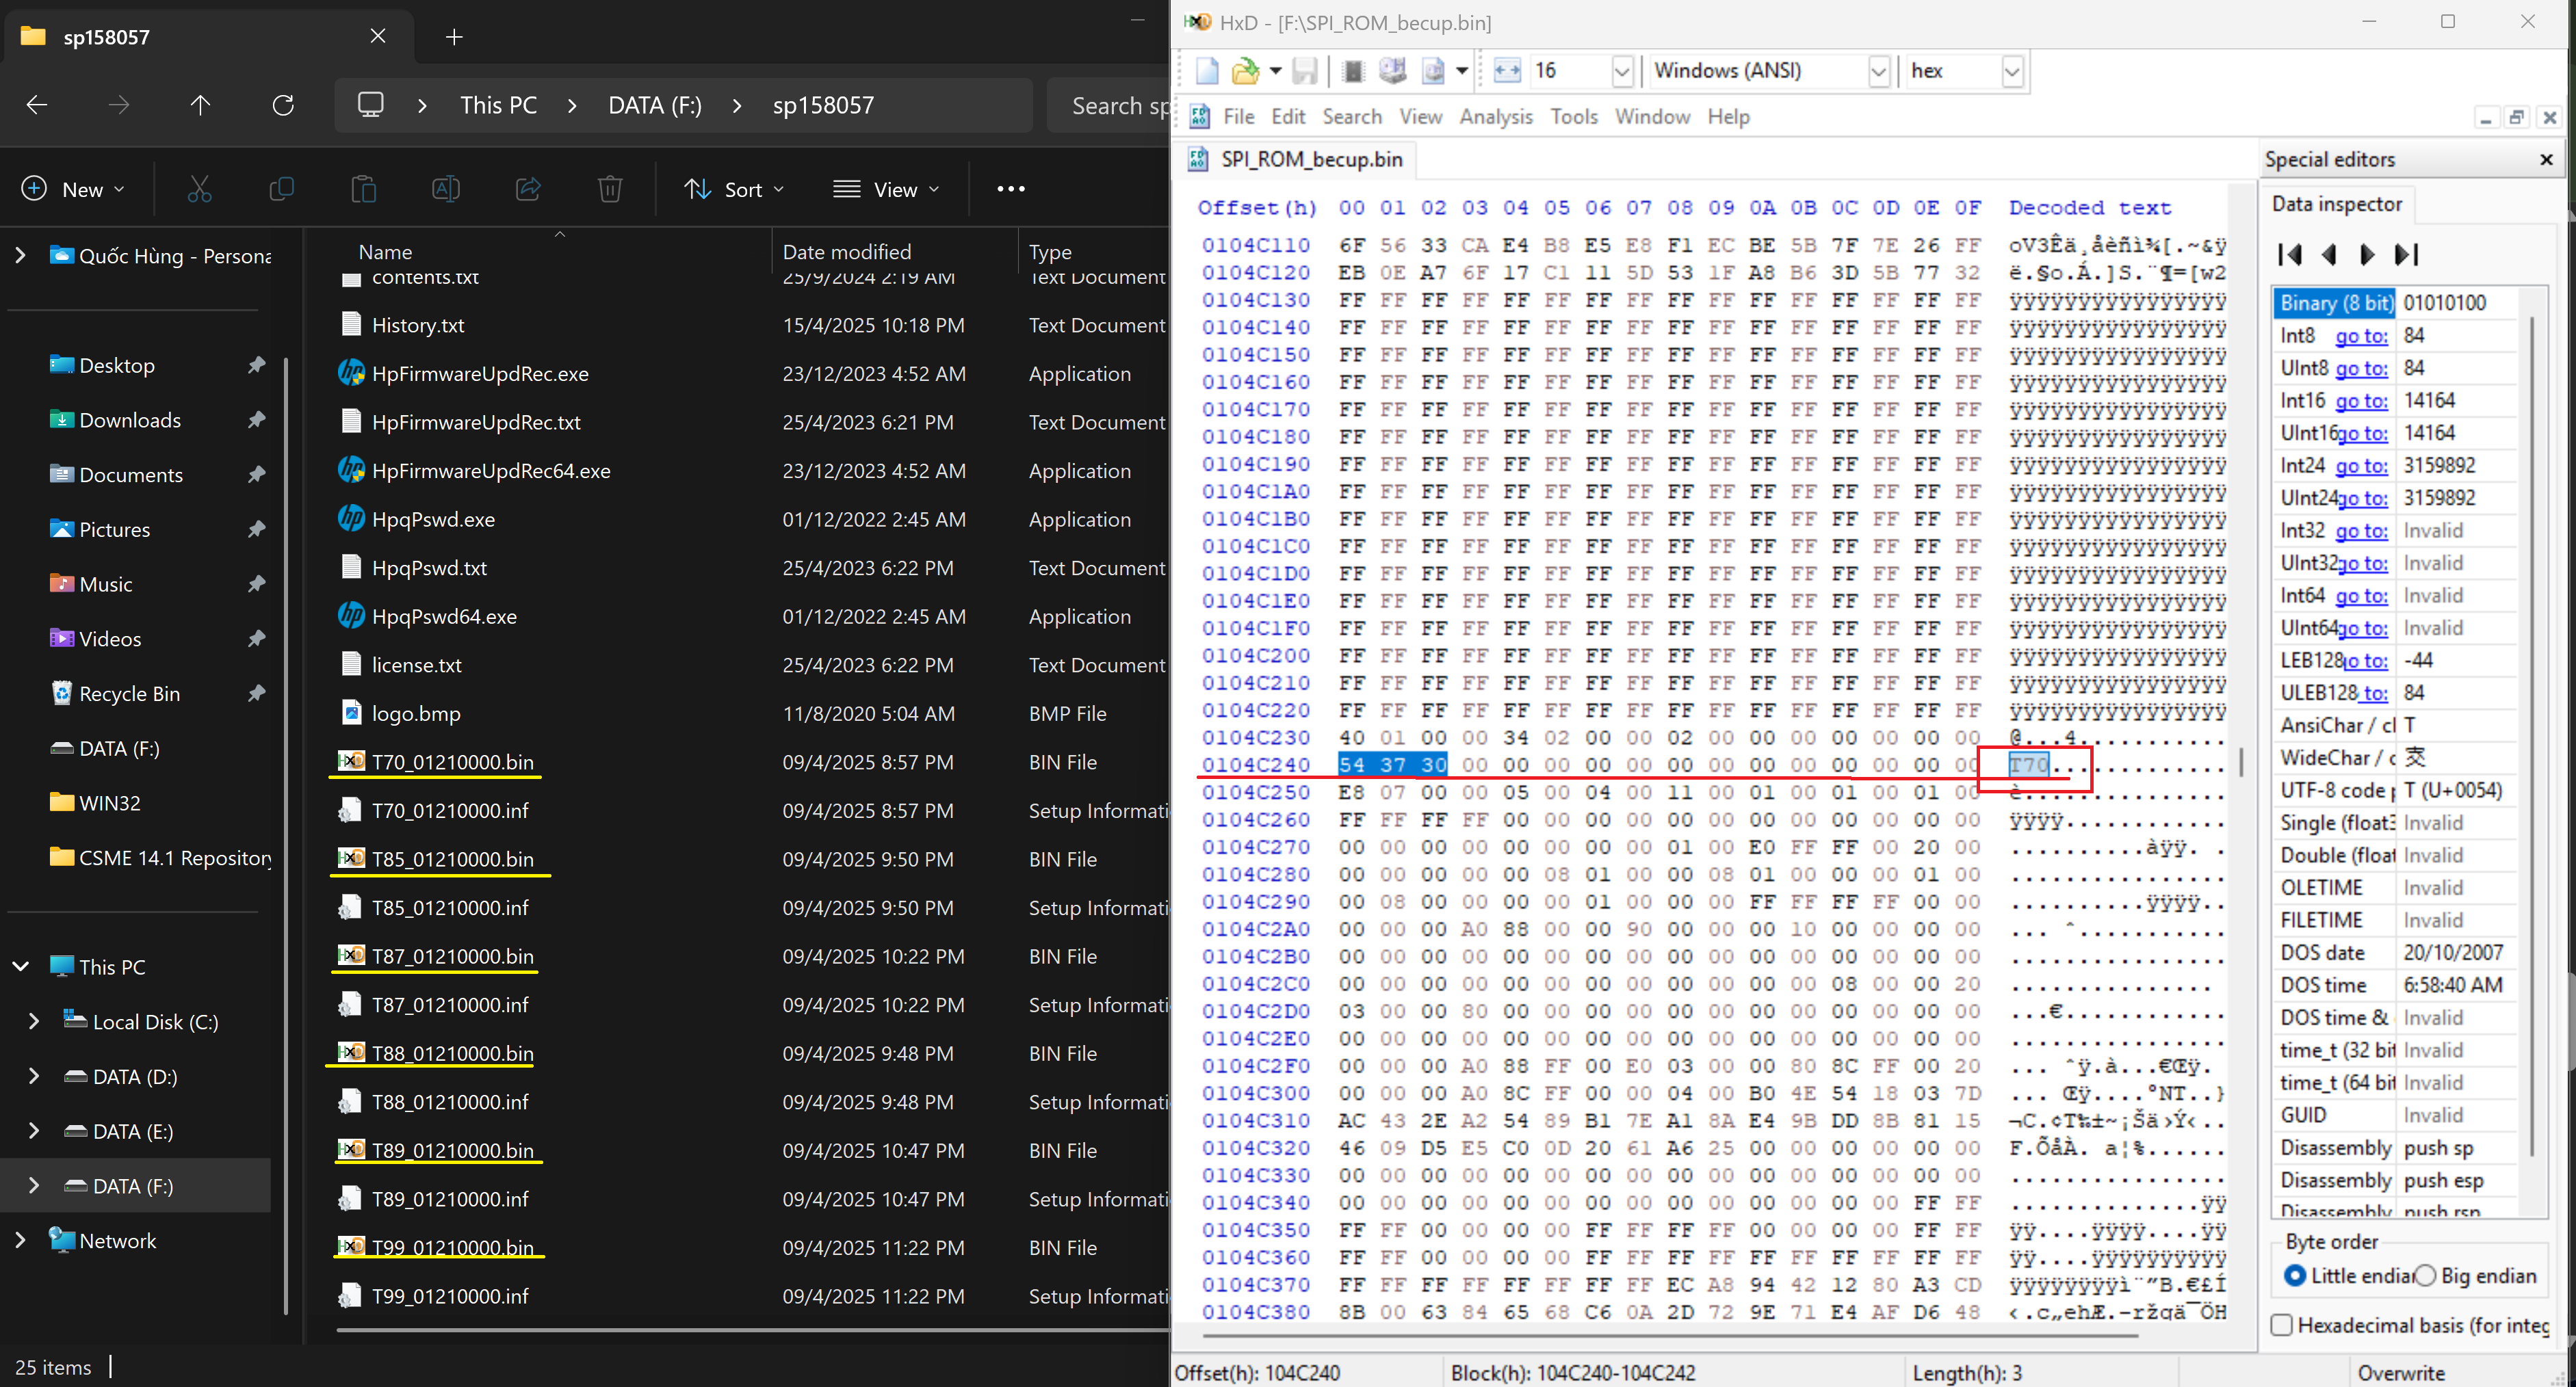This screenshot has width=2576, height=1387.
Task: Go to the next byte in Data inspector
Action: pos(2367,255)
